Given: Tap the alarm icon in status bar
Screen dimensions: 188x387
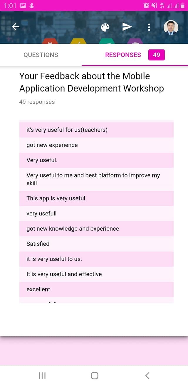Looking at the screenshot, I should coord(146,5).
